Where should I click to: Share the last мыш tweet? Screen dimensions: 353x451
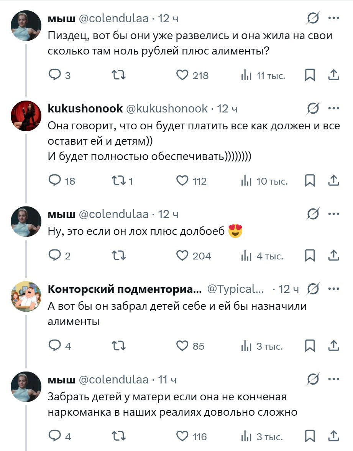coord(334,436)
